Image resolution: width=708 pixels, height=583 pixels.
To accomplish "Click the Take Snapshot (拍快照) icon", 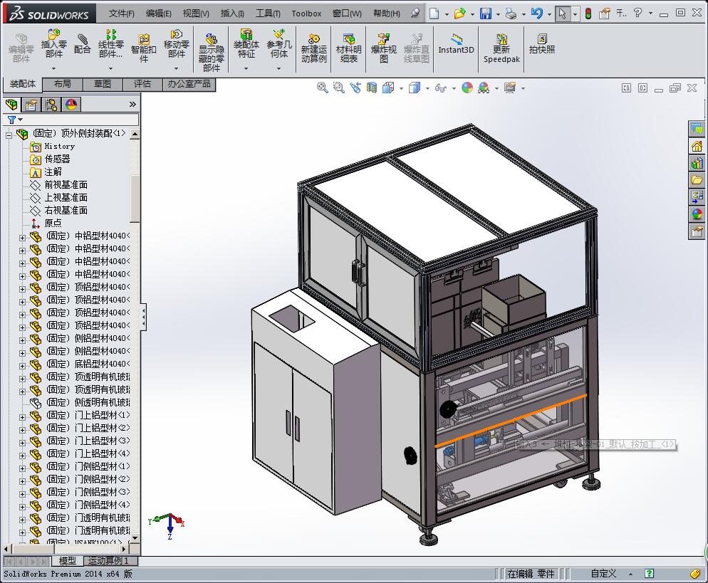I will click(542, 43).
